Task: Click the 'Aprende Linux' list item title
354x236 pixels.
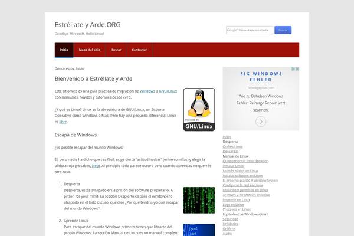Action: point(76,221)
